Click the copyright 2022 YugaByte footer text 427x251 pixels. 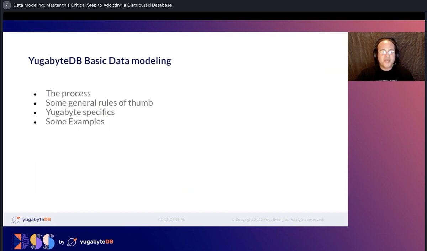click(278, 220)
